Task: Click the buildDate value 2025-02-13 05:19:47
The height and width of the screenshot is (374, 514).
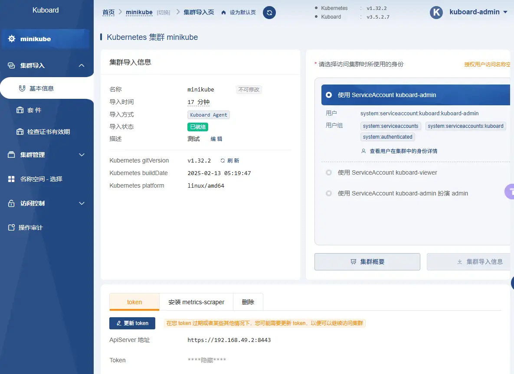Action: (x=219, y=173)
